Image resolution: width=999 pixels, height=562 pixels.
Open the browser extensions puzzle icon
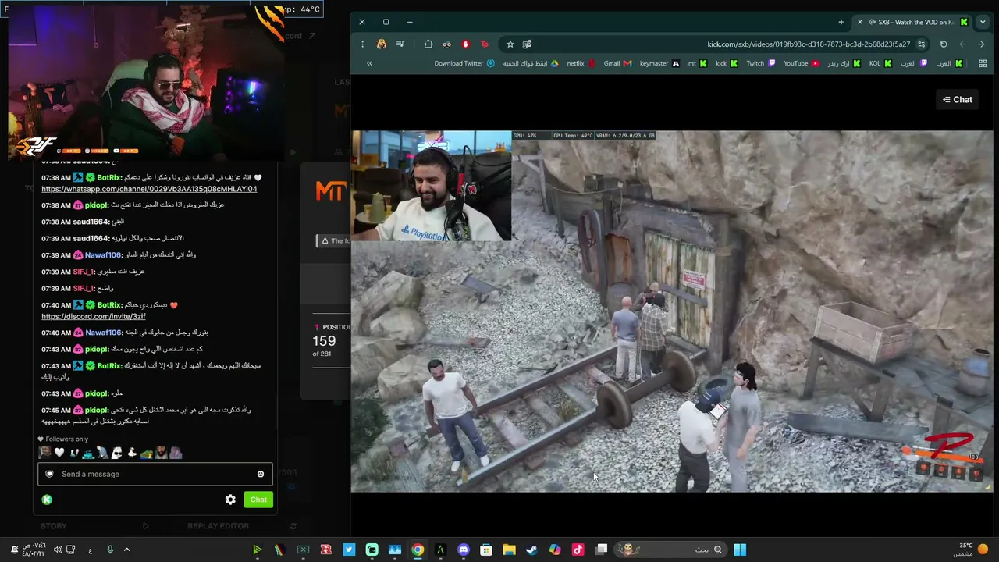pos(428,44)
